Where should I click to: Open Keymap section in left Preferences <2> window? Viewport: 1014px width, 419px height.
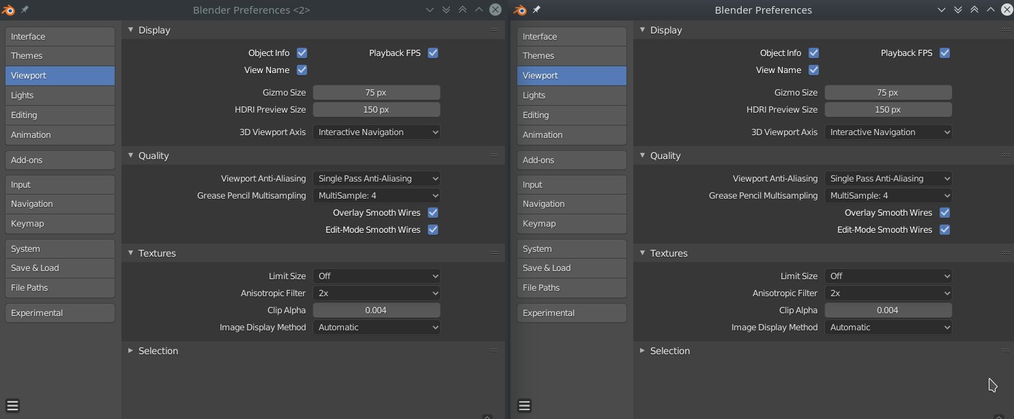click(x=60, y=224)
